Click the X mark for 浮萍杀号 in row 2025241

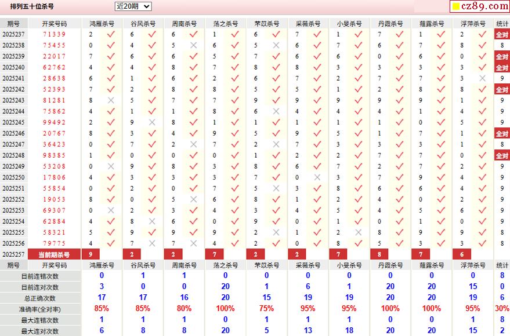482,78
